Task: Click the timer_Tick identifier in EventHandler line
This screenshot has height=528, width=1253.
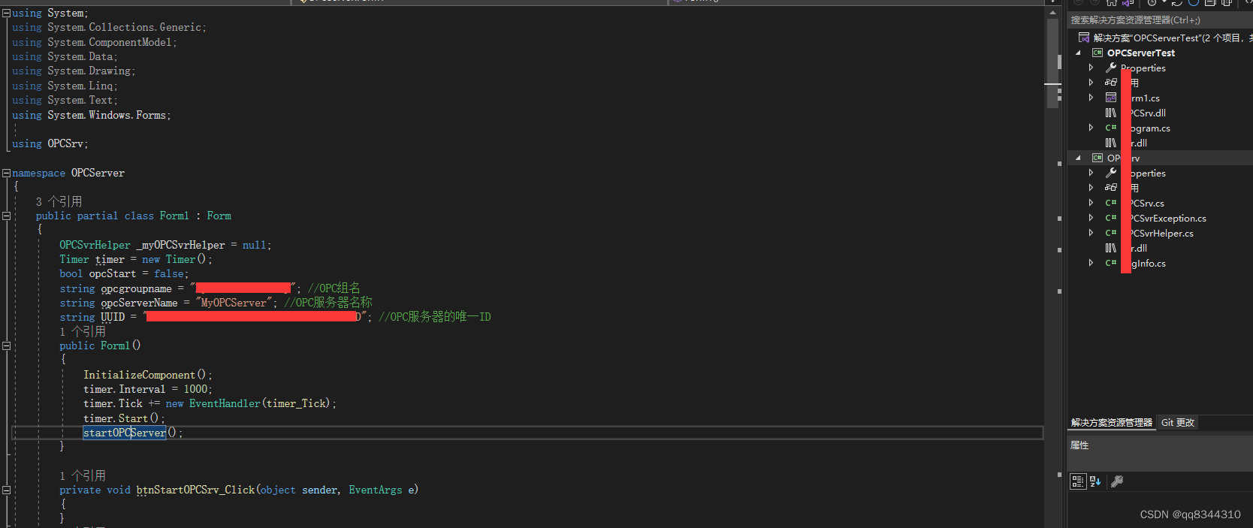Action: (297, 403)
